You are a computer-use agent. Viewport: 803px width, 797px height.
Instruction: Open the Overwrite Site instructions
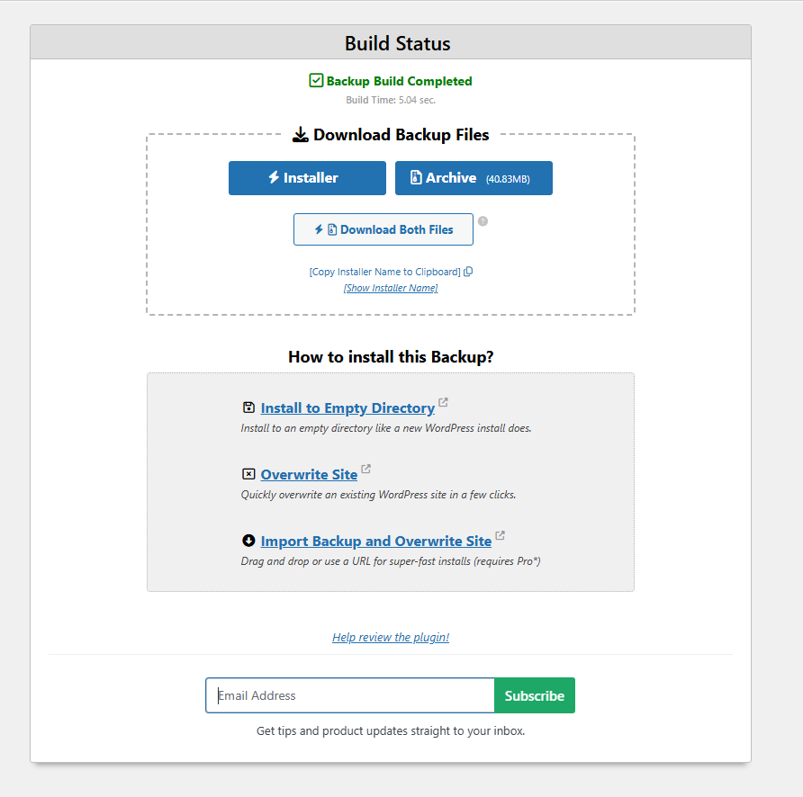coord(309,475)
